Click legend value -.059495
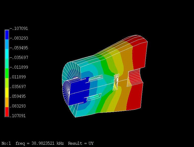Image resolution: width=194 pixels, height=147 pixels. [x=19, y=48]
